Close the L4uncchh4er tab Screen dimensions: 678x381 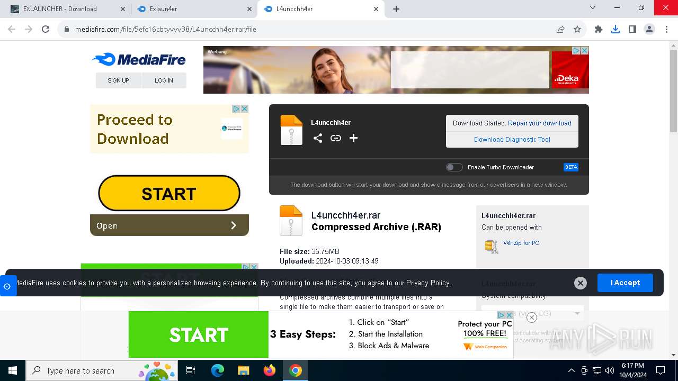coord(376,9)
